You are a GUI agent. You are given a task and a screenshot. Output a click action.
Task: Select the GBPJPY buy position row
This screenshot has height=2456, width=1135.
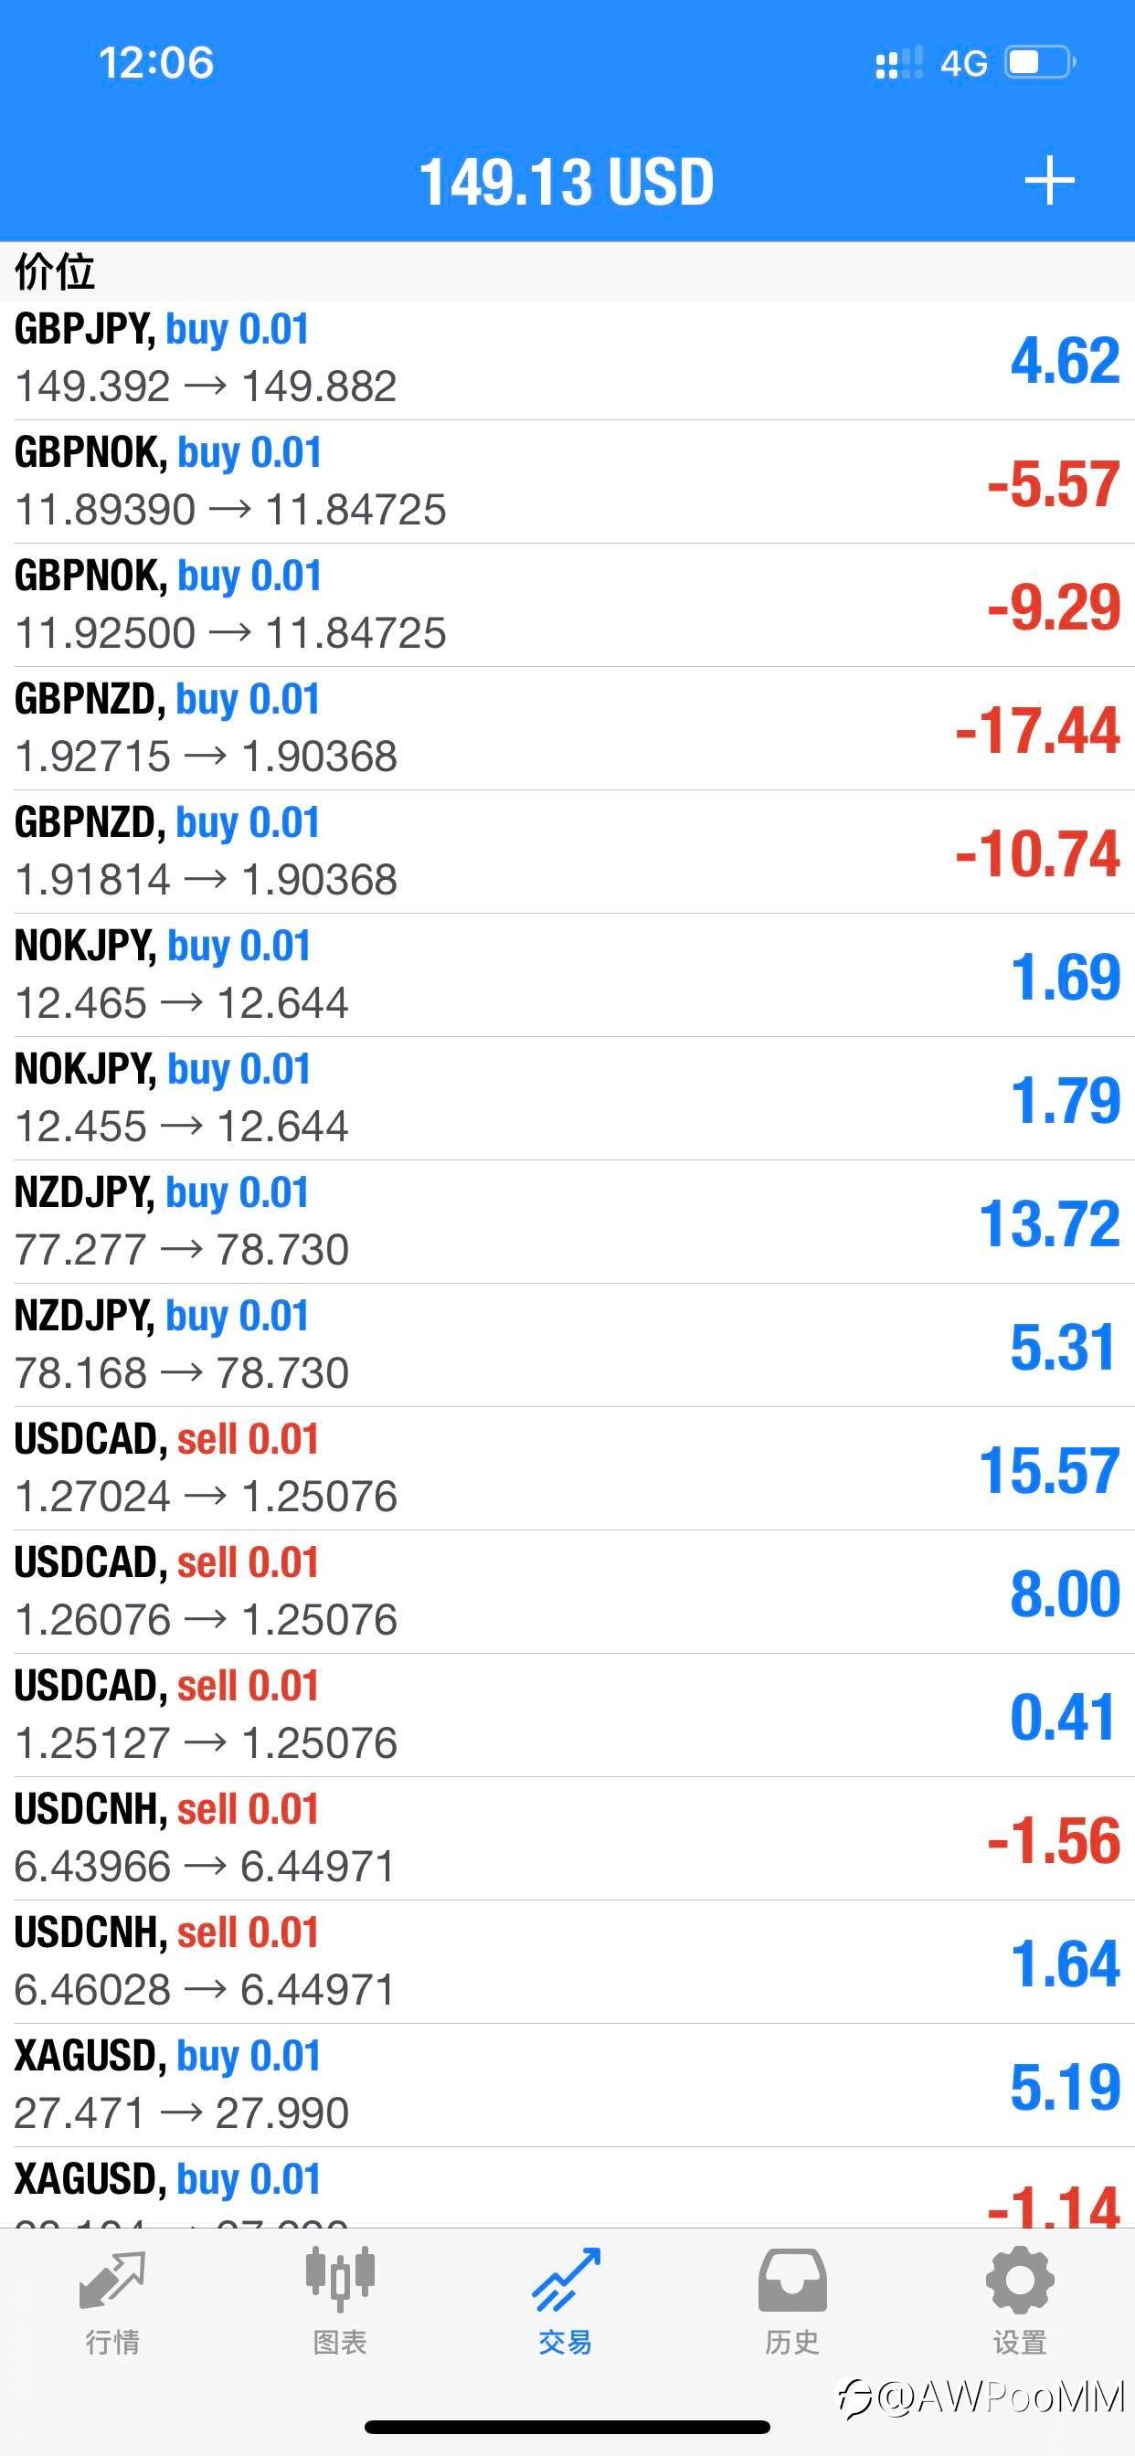tap(567, 359)
